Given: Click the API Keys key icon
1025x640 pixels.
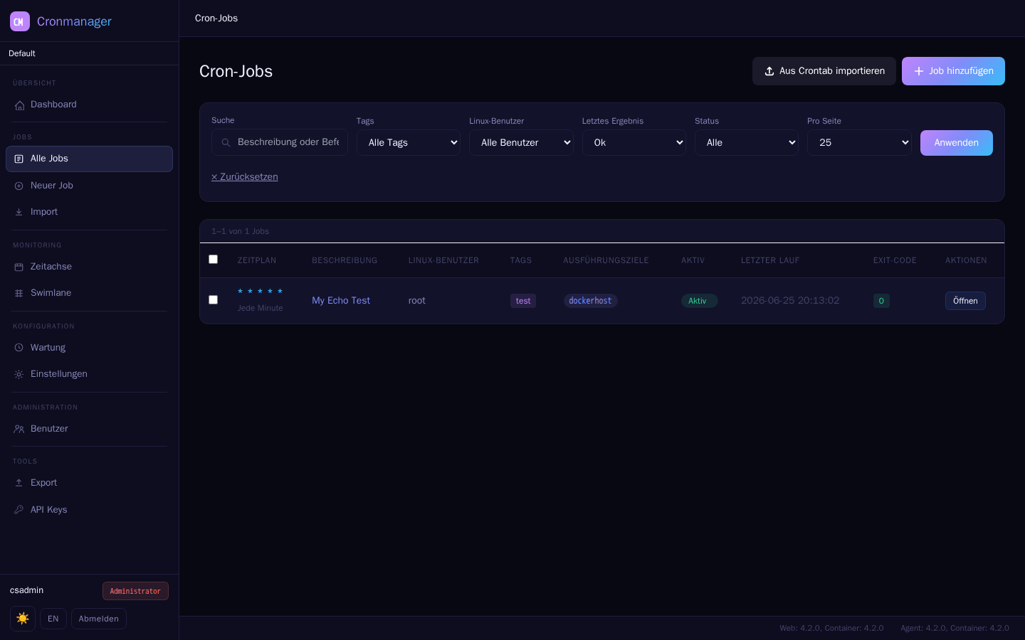Looking at the screenshot, I should point(19,510).
